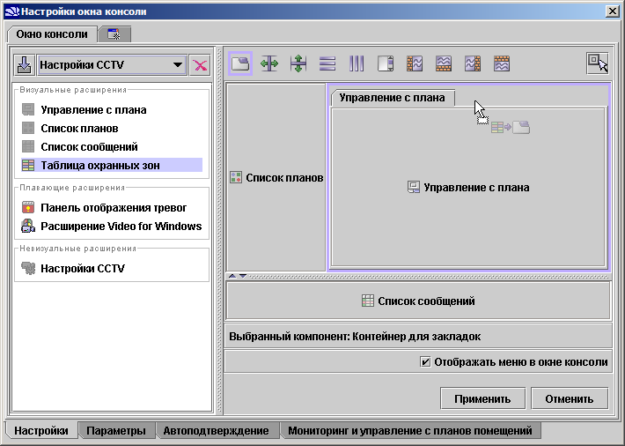The width and height of the screenshot is (625, 446).
Task: Select Список планов in the extensions list
Action: pos(112,128)
